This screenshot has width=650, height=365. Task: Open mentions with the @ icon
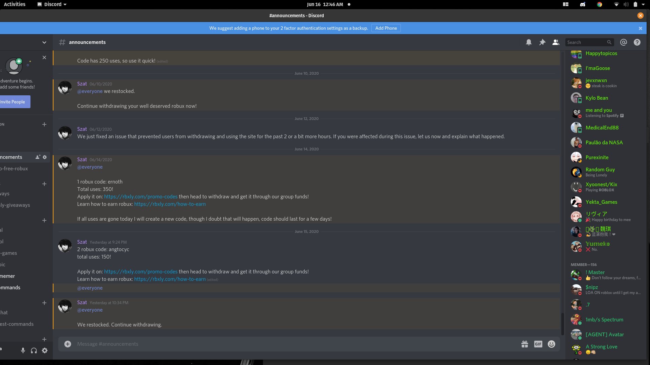tap(623, 42)
